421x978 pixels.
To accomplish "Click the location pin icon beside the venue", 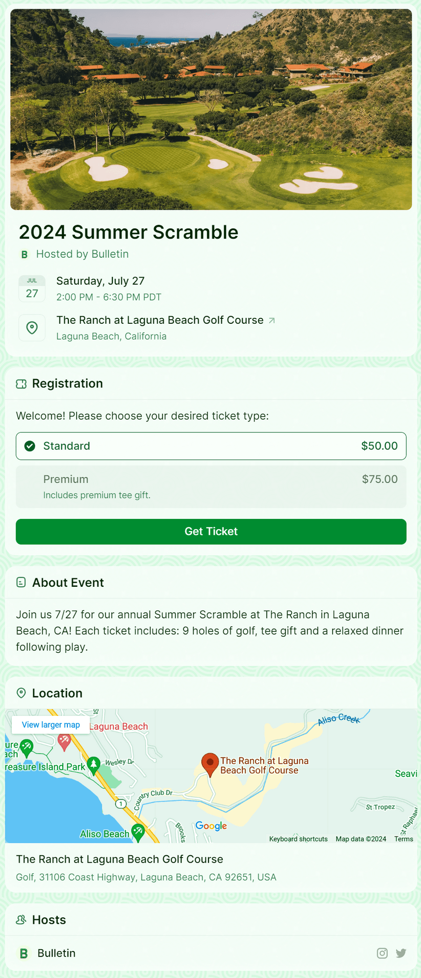I will [32, 328].
